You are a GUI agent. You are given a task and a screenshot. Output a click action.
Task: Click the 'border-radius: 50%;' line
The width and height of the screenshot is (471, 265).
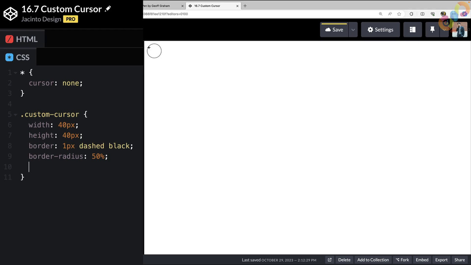(x=68, y=156)
